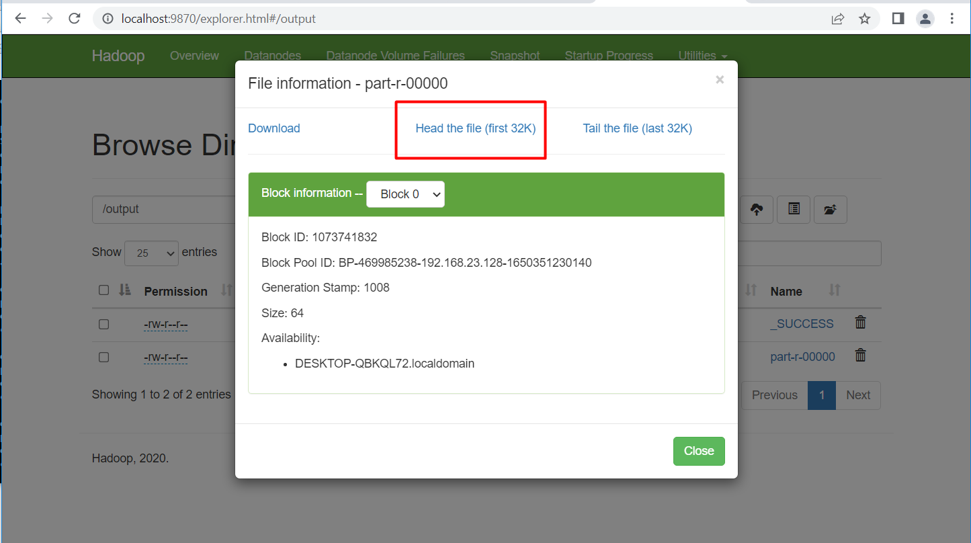This screenshot has width=971, height=543.
Task: Expand the Utilities menu in navbar
Action: pos(702,56)
